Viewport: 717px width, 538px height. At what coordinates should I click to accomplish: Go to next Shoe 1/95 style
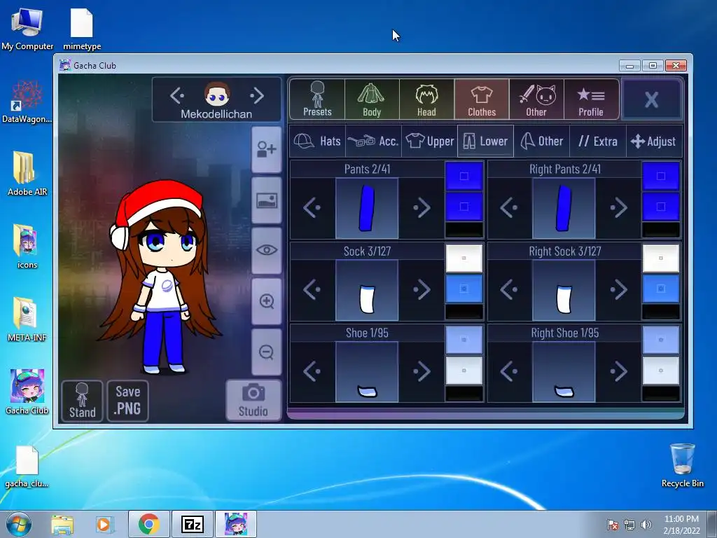(422, 371)
